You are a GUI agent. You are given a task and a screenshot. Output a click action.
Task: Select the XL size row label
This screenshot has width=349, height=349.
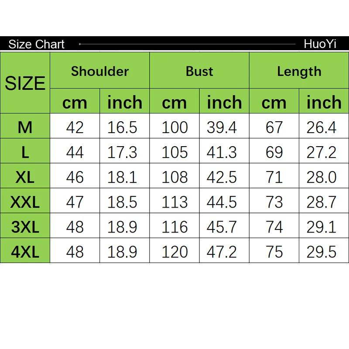[x=25, y=177]
